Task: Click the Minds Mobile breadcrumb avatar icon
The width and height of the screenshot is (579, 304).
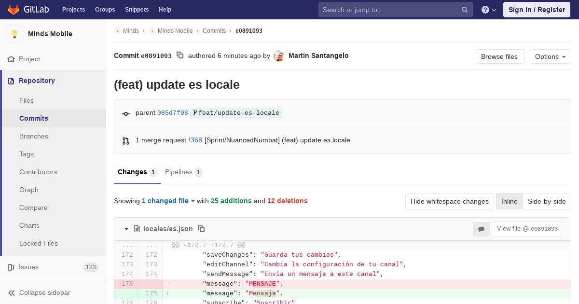Action: 152,31
